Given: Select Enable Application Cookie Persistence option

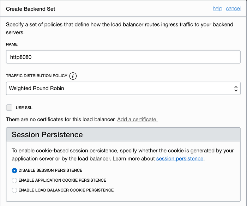Looking at the screenshot, I should click(x=14, y=180).
